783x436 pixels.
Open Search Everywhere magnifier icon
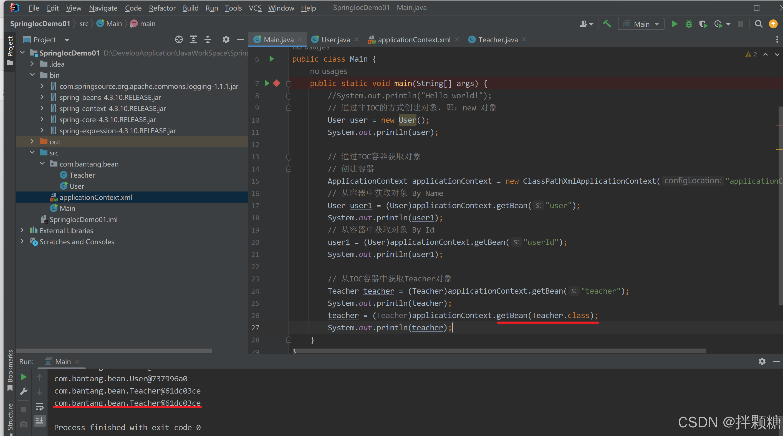click(x=759, y=24)
